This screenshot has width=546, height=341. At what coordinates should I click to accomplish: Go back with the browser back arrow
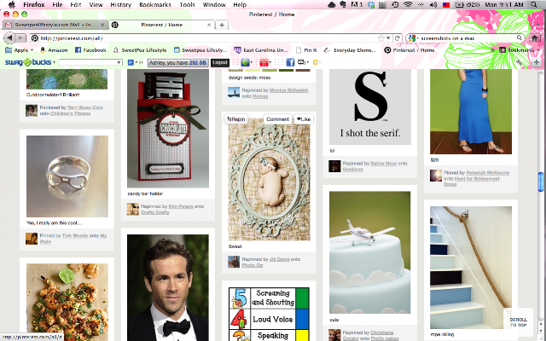pos(9,38)
